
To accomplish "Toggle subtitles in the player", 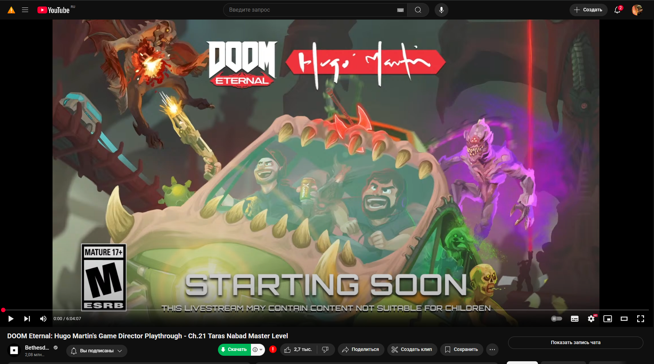I will coord(575,319).
